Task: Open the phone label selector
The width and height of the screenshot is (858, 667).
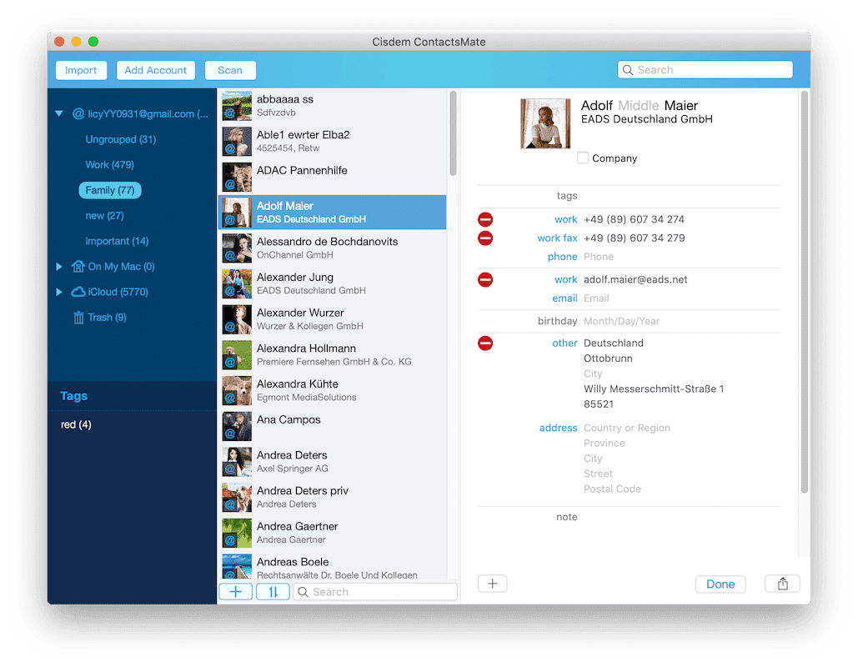Action: coord(562,257)
